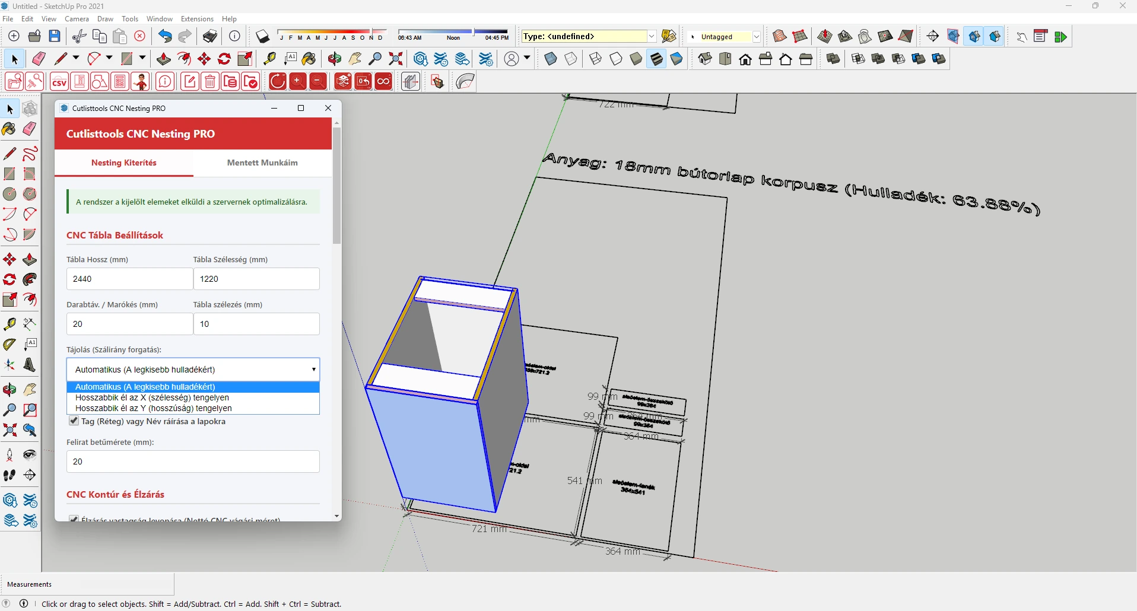
Task: Select the Eraser tool in top toolbar
Action: click(39, 59)
